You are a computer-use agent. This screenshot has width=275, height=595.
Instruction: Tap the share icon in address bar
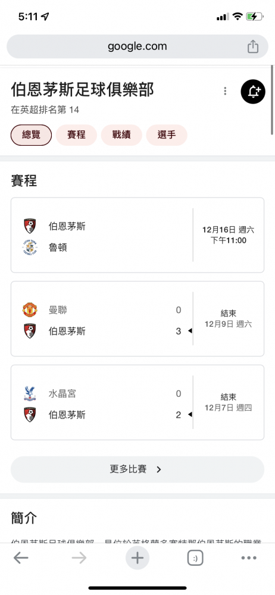coord(253,46)
